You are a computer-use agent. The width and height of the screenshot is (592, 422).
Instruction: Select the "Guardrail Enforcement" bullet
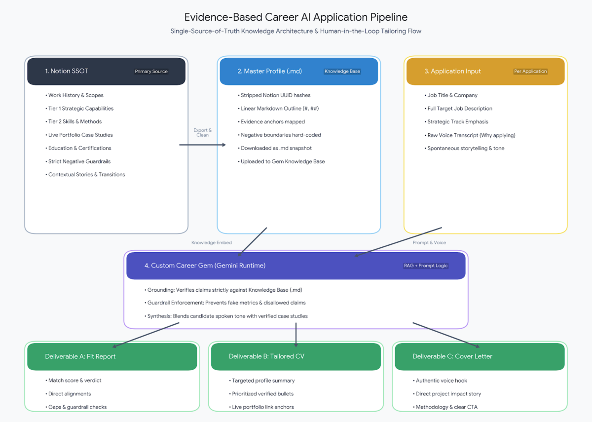click(225, 303)
